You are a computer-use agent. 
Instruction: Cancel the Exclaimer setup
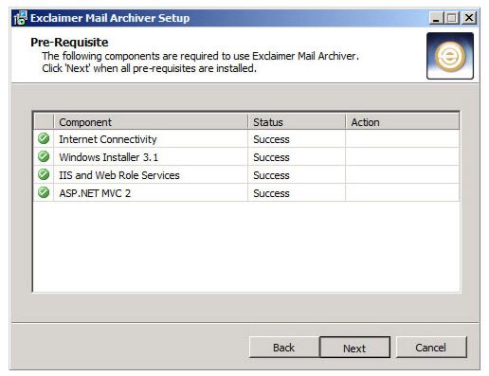pyautogui.click(x=431, y=348)
